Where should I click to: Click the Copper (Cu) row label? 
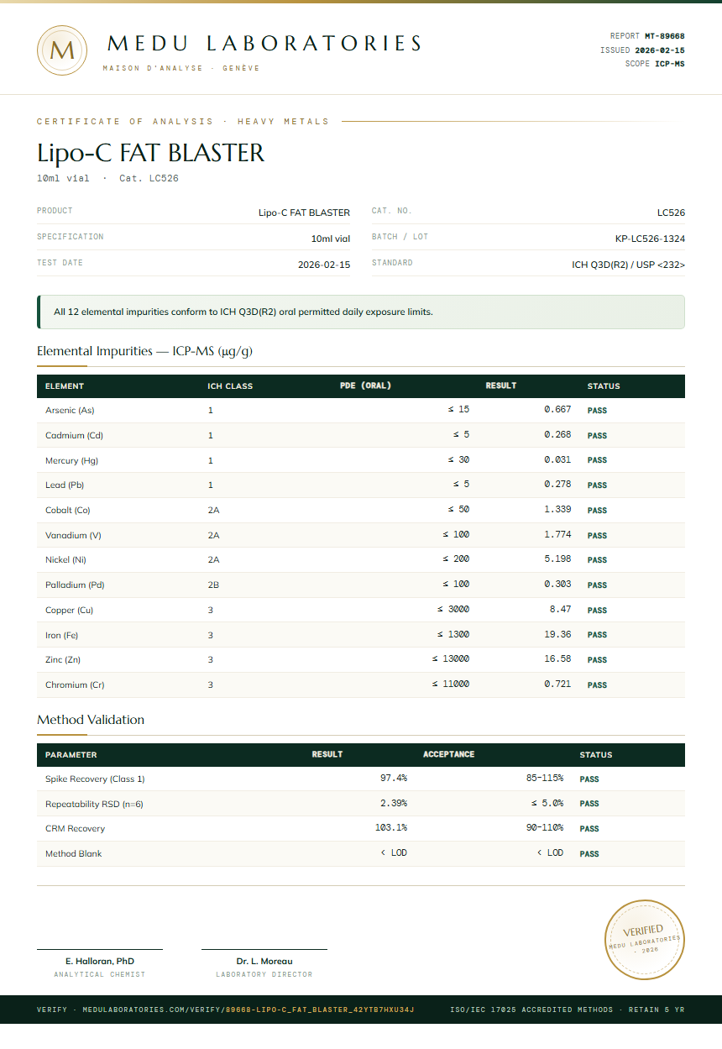click(69, 610)
